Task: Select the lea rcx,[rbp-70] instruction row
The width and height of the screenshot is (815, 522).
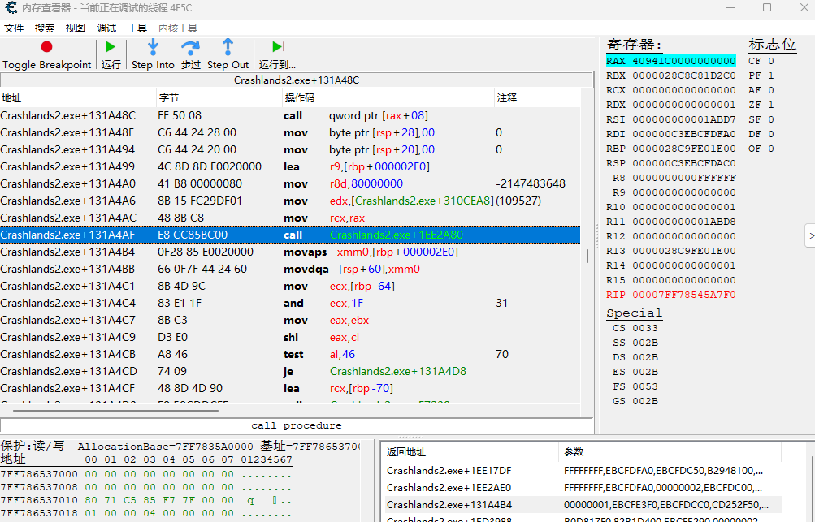Action: tap(290, 389)
